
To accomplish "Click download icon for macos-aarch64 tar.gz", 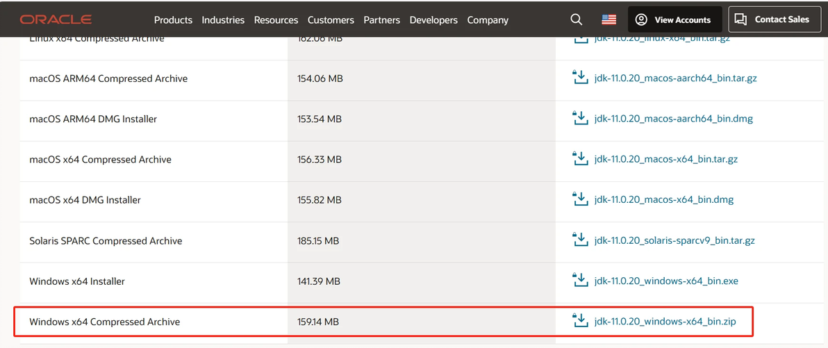I will click(x=580, y=78).
